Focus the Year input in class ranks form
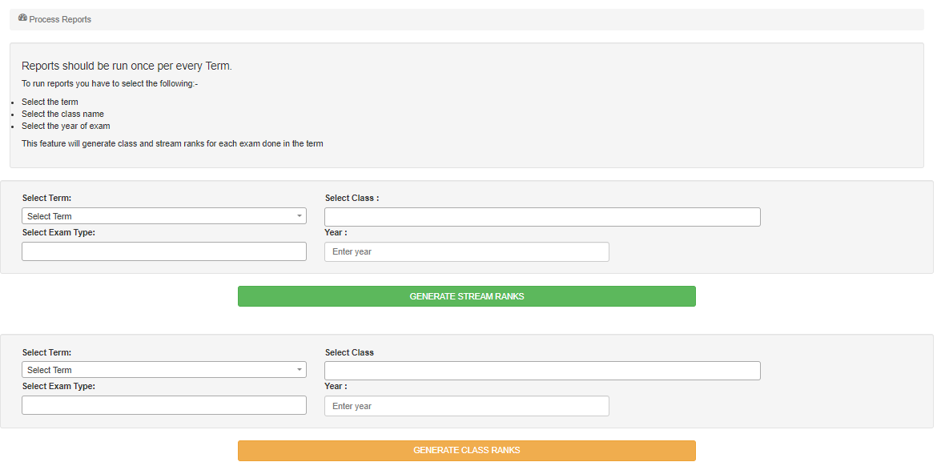937x466 pixels. click(466, 406)
